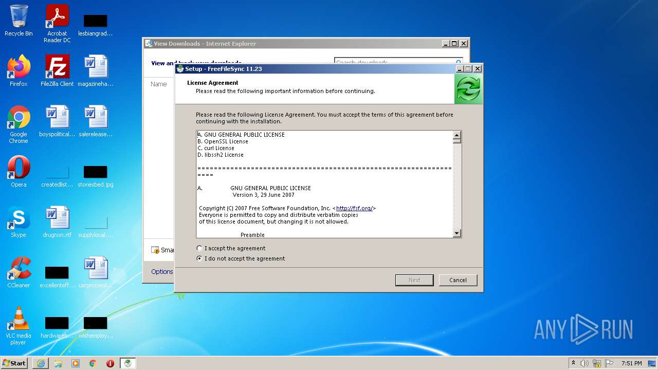The height and width of the screenshot is (370, 658).
Task: Select the excellenteff... desktop file
Action: click(x=57, y=276)
